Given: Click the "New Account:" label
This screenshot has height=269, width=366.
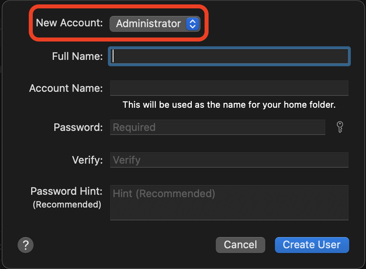Looking at the screenshot, I should (x=70, y=23).
